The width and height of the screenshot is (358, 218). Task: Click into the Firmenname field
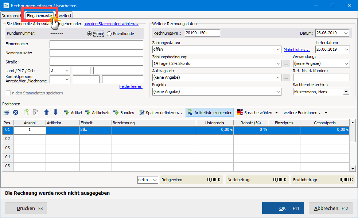pyautogui.click(x=96, y=44)
